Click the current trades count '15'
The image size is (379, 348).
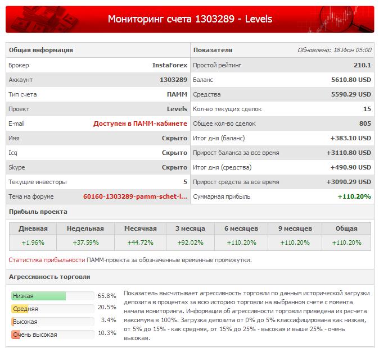(x=367, y=109)
